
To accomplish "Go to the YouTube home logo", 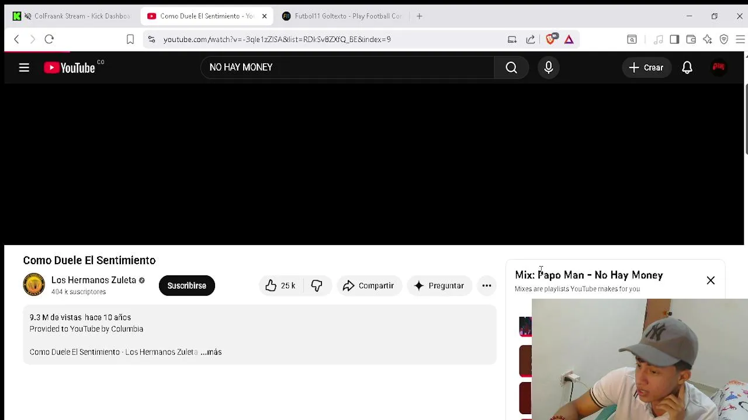I will (x=70, y=68).
